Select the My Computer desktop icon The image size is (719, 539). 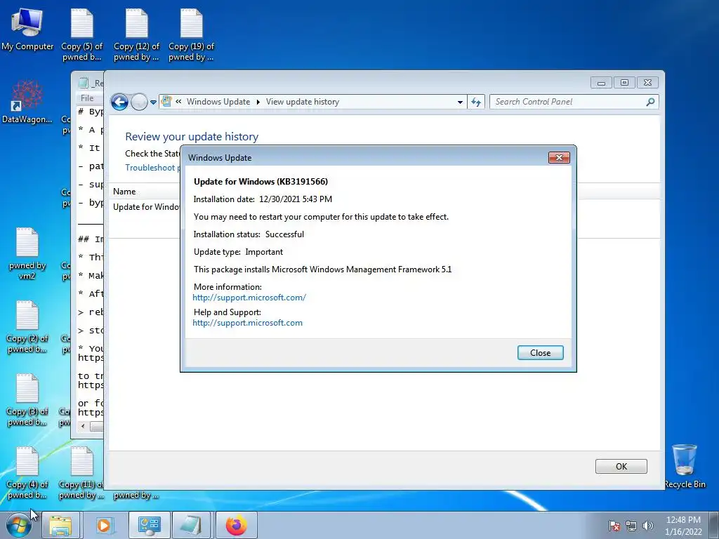click(x=27, y=29)
